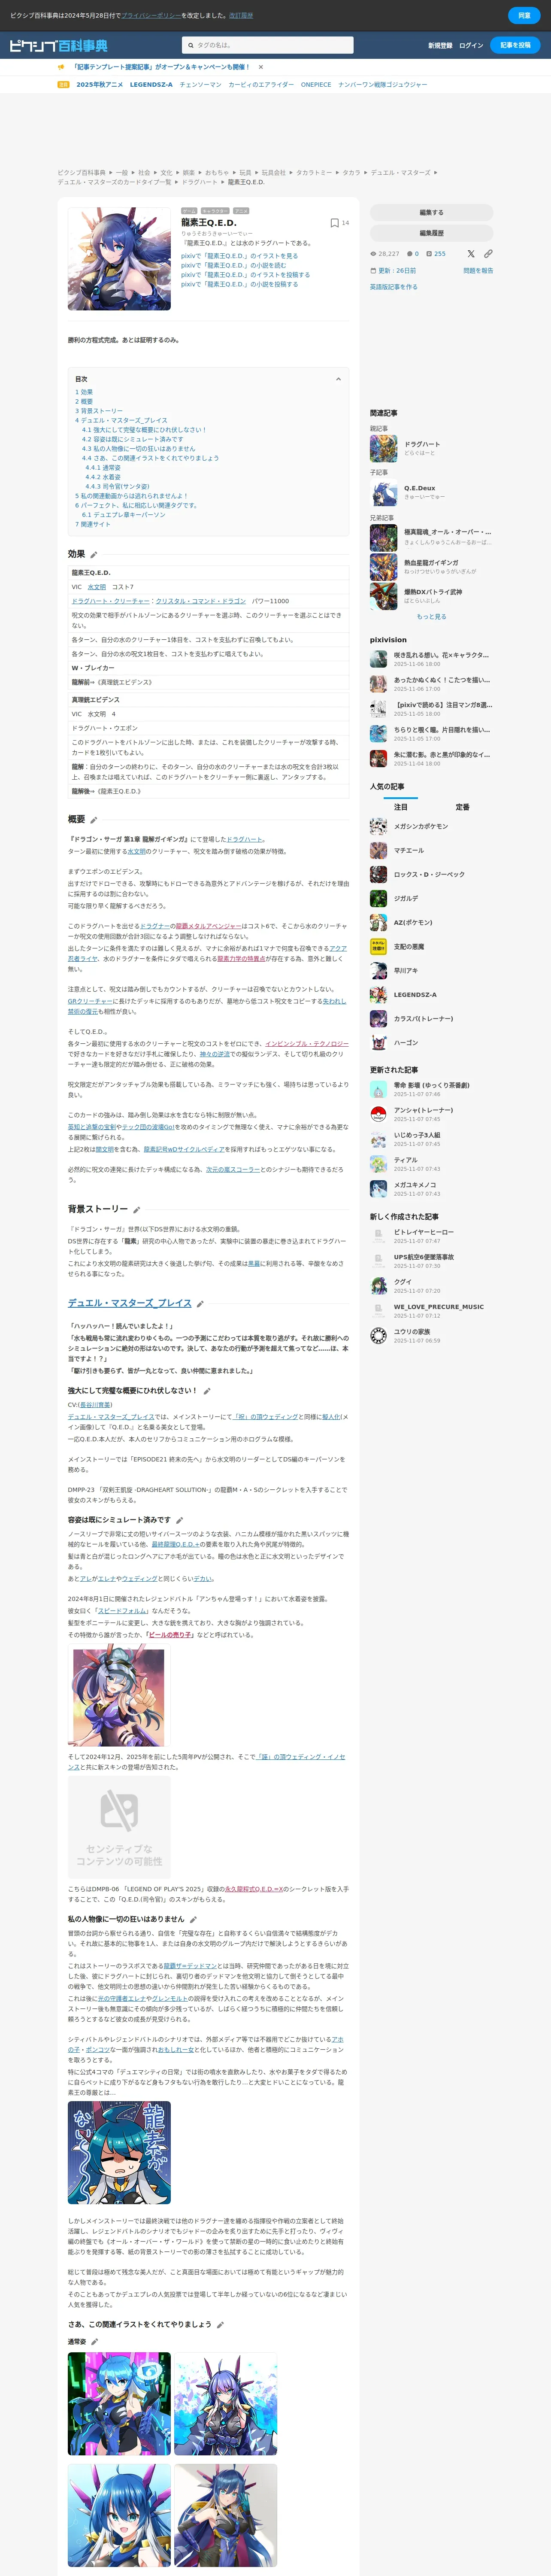Screen dimensions: 551x2576
Task: Select the 注目 popular articles tab
Action: (400, 807)
